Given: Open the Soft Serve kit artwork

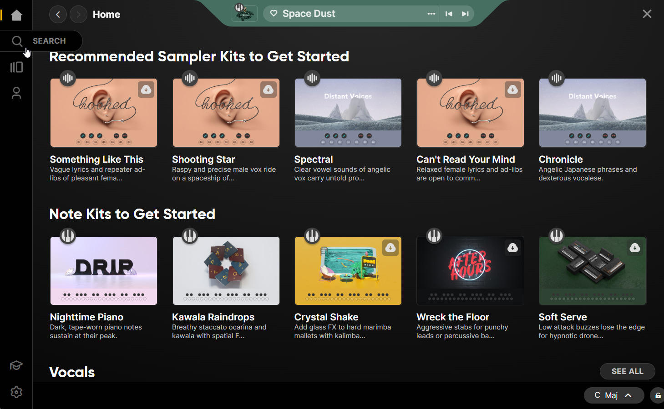Looking at the screenshot, I should click(593, 271).
